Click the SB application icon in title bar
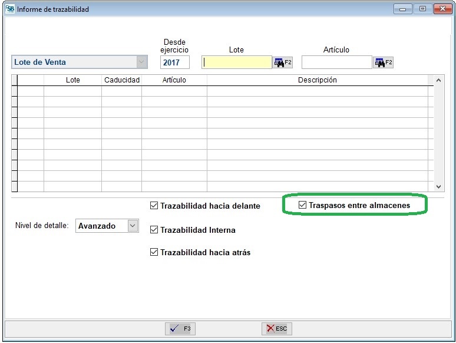 tap(10, 9)
